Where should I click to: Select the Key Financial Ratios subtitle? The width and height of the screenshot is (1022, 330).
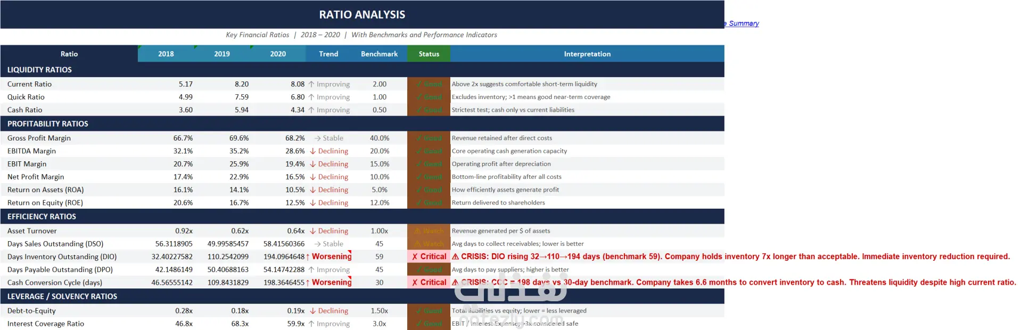[x=361, y=35]
